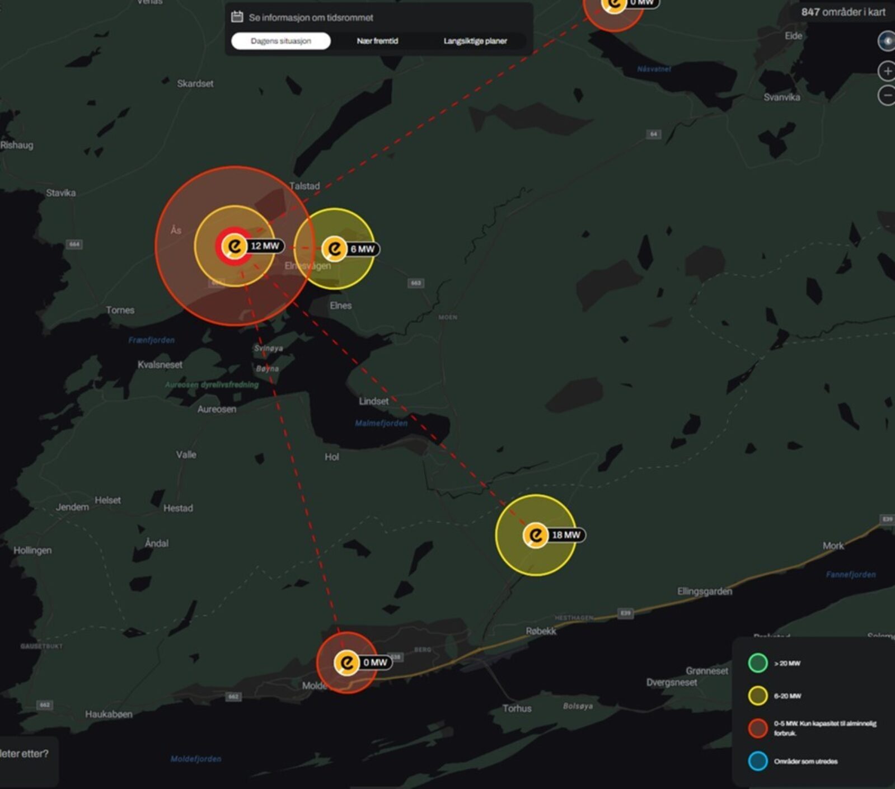Viewport: 895px width, 789px height.
Task: Open Se informasjon om tidsrommet
Action: (311, 17)
